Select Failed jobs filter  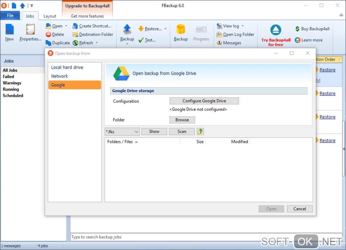point(8,77)
